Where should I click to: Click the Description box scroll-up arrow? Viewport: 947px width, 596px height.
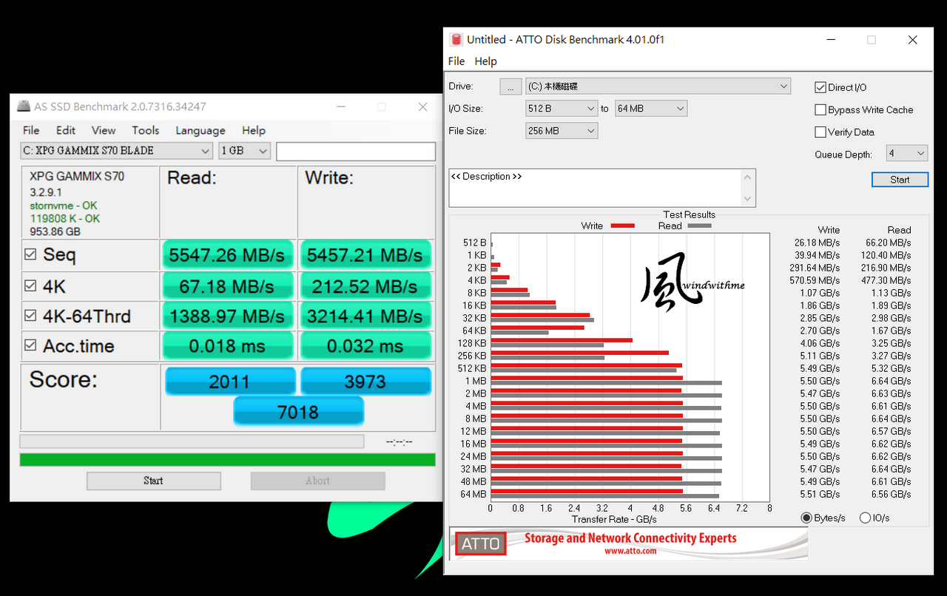click(748, 177)
